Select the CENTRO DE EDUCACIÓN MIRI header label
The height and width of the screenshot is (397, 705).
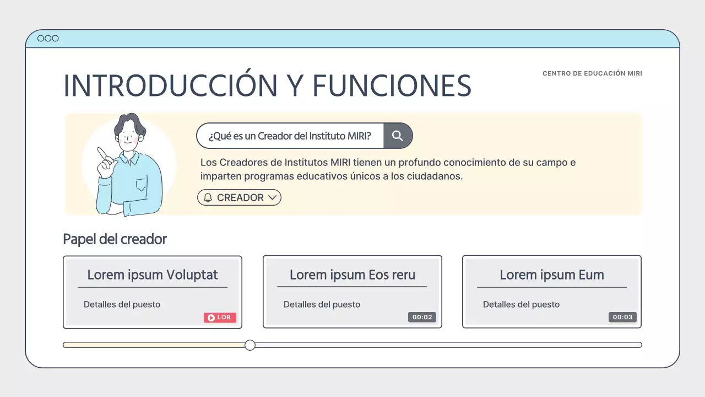point(592,73)
